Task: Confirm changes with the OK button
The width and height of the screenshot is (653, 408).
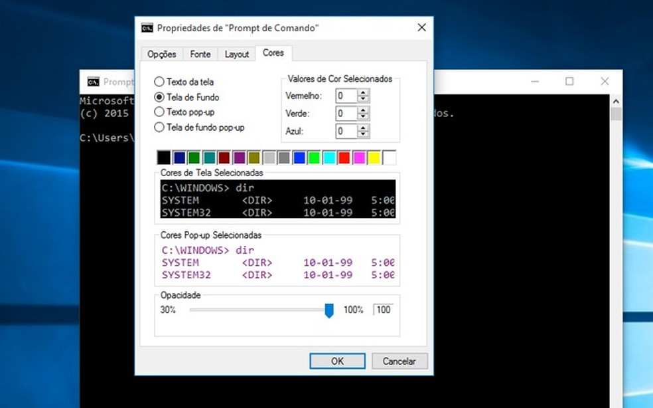Action: [x=337, y=361]
